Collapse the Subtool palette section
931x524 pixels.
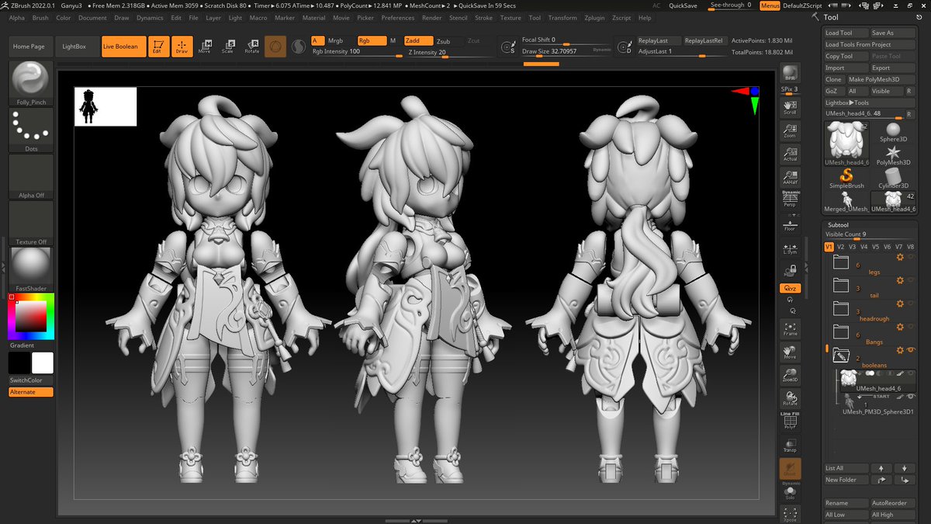point(838,224)
